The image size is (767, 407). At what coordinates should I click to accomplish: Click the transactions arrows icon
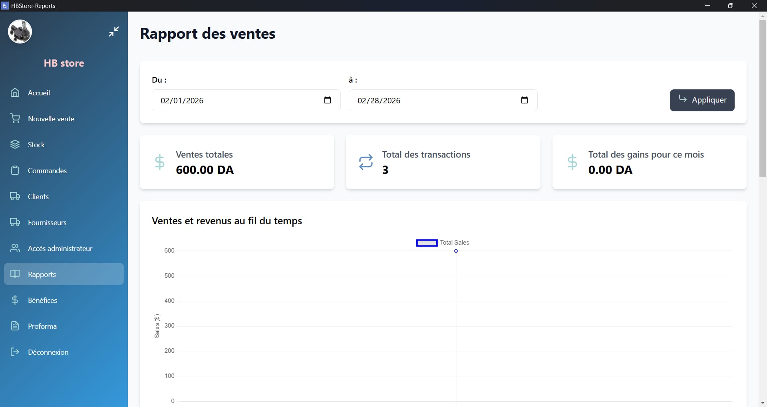(x=366, y=162)
